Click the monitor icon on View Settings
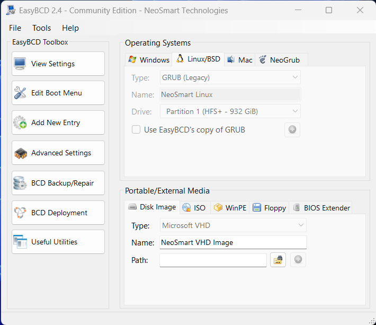The width and height of the screenshot is (376, 325). 20,64
